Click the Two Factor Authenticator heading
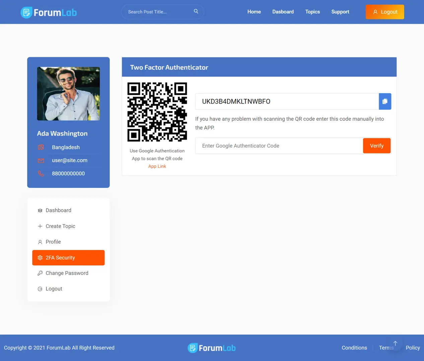This screenshot has height=361, width=424. click(x=169, y=68)
